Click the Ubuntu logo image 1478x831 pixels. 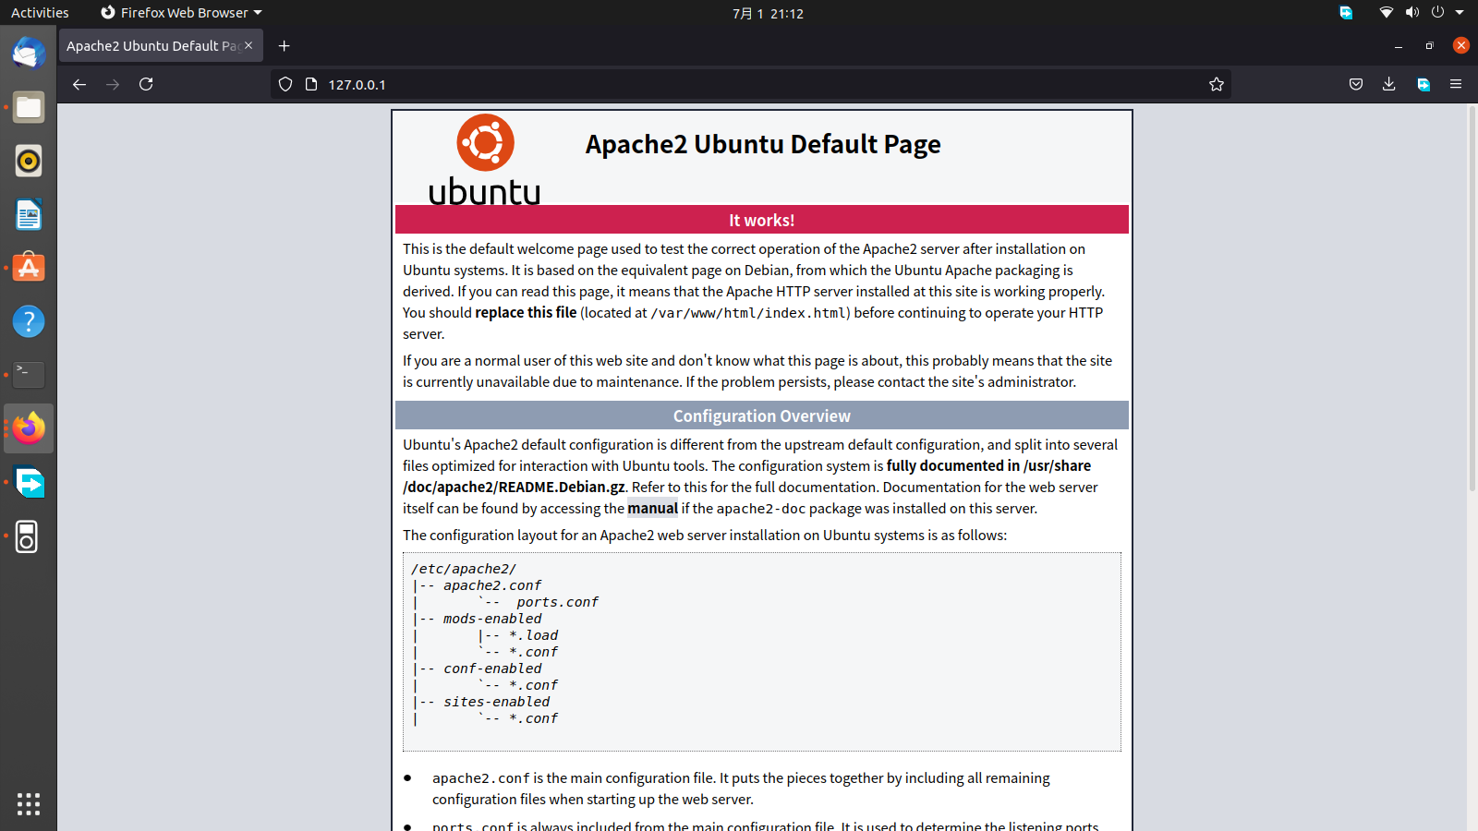[x=485, y=159]
